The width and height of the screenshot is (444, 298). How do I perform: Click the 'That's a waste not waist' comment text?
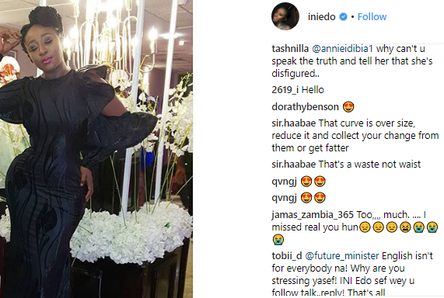[x=370, y=165]
